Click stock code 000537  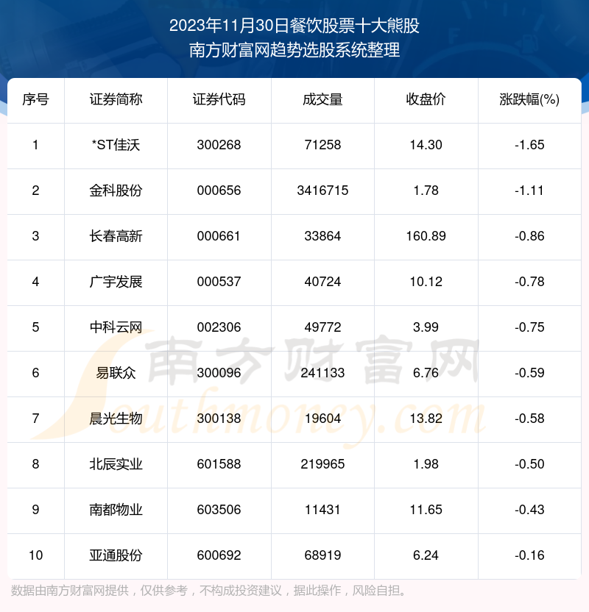(x=219, y=282)
